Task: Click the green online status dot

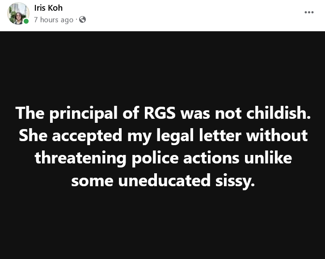Action: click(26, 21)
